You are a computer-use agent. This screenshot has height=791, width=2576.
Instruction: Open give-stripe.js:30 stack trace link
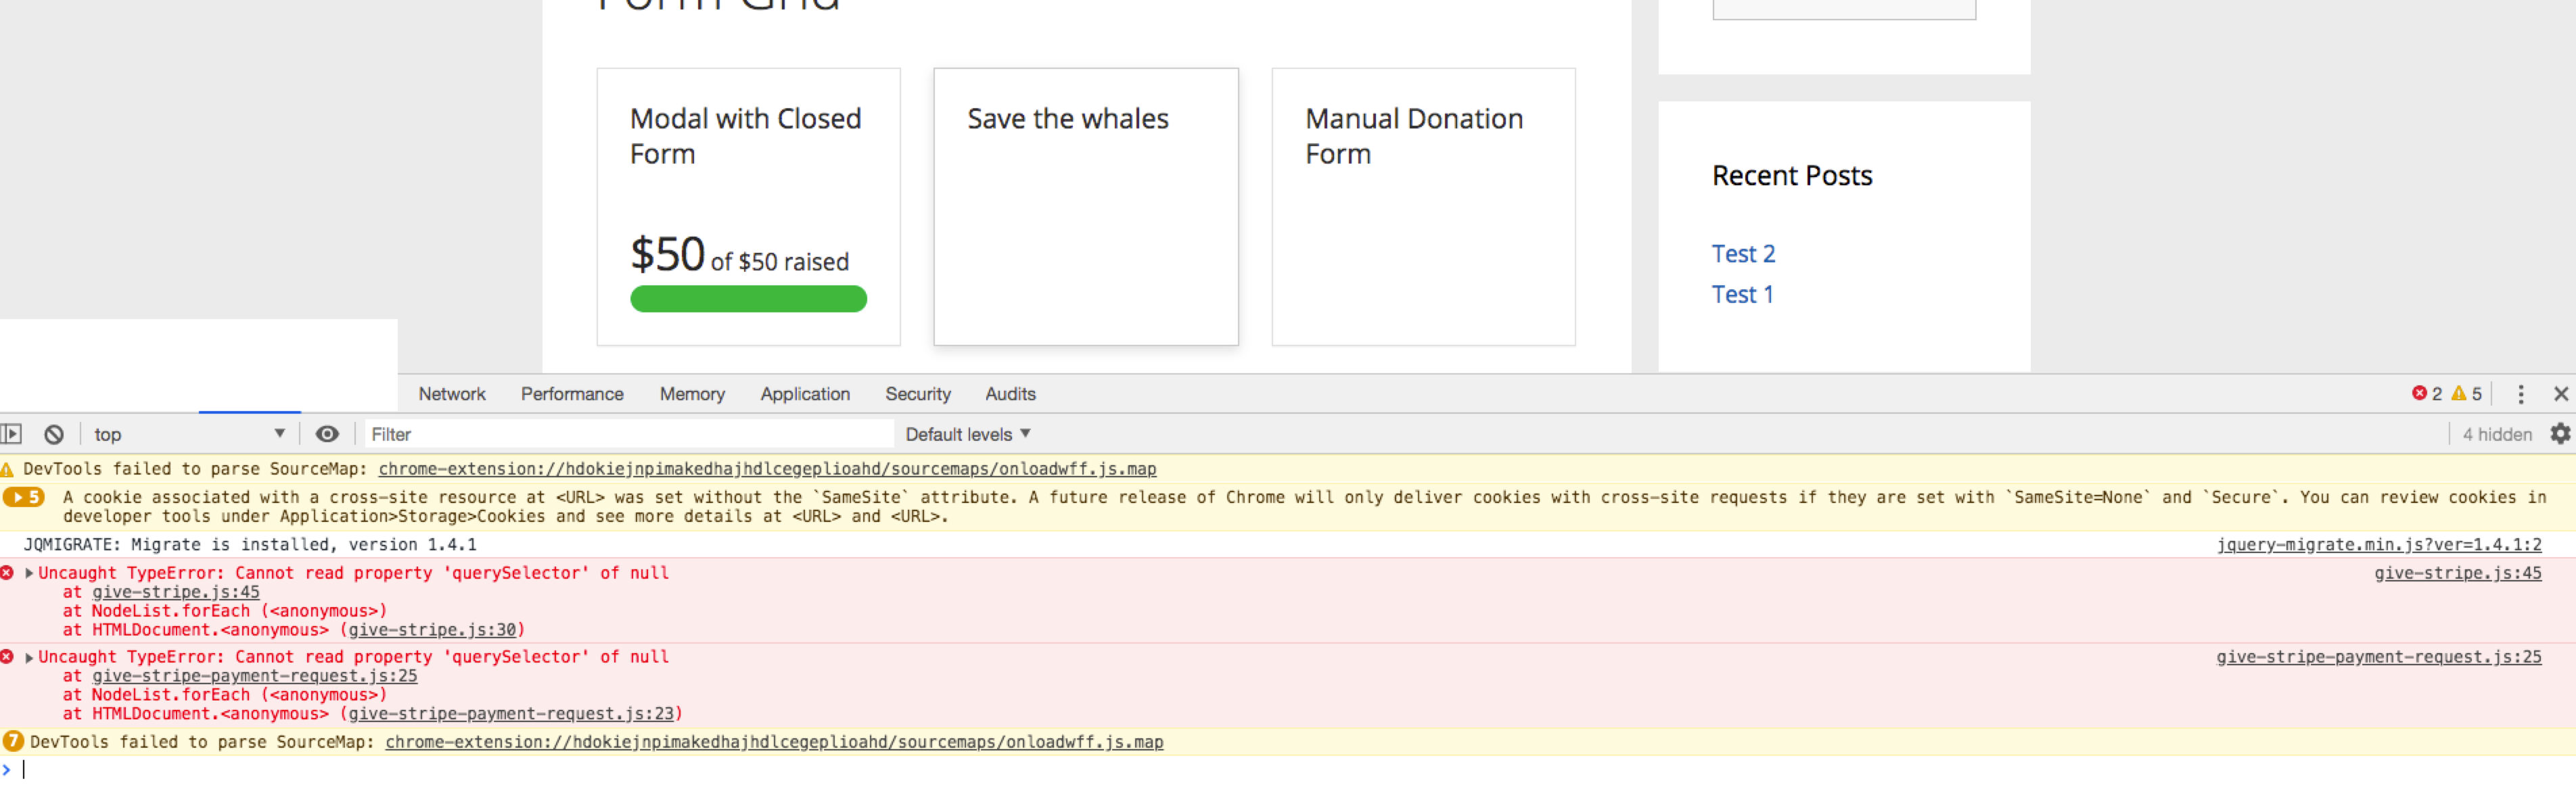pyautogui.click(x=432, y=630)
